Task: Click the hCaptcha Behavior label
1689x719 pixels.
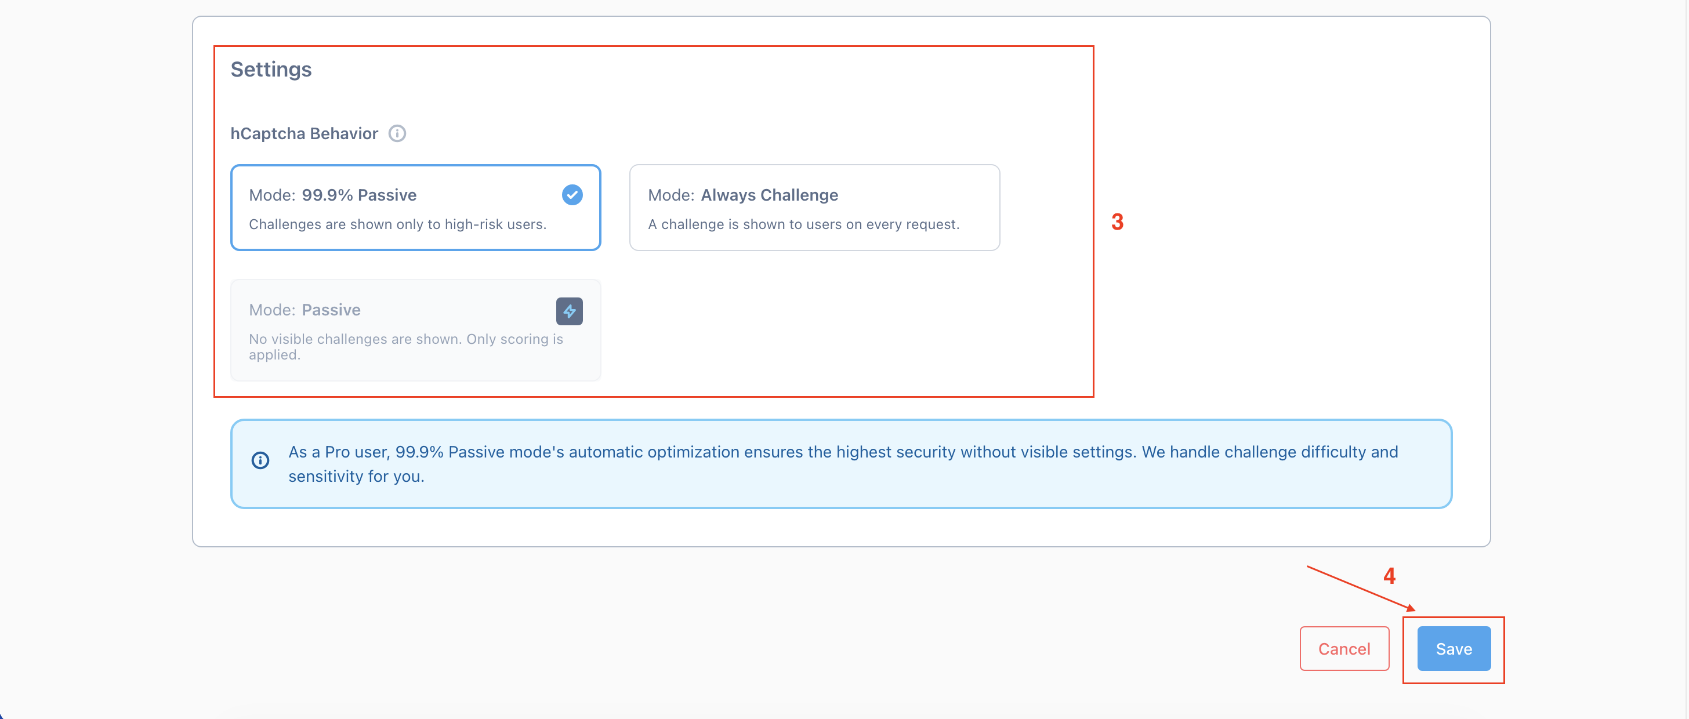Action: pos(305,134)
